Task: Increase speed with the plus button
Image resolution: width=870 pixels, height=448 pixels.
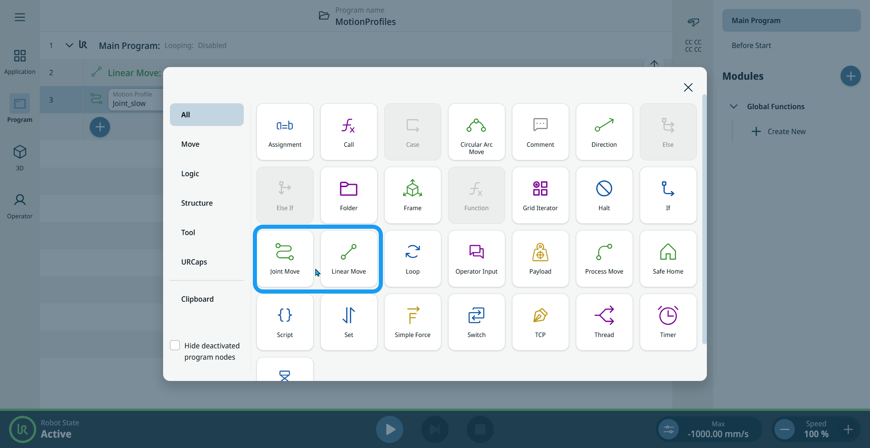Action: coord(848,429)
